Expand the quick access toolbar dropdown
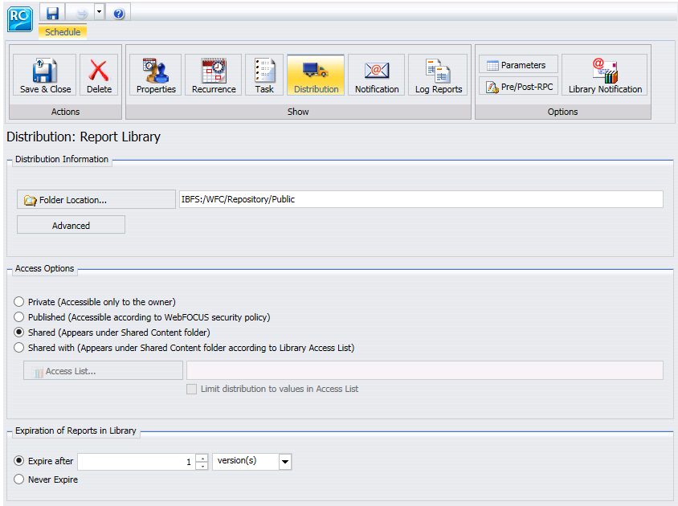Image resolution: width=678 pixels, height=506 pixels. click(99, 12)
